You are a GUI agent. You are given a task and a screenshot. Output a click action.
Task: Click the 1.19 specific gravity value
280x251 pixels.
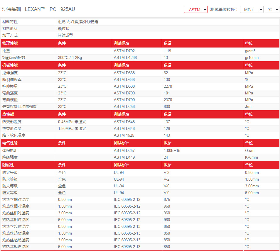(x=168, y=51)
